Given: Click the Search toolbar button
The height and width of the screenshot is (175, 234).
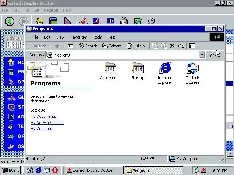Looking at the screenshot, I should [88, 46].
